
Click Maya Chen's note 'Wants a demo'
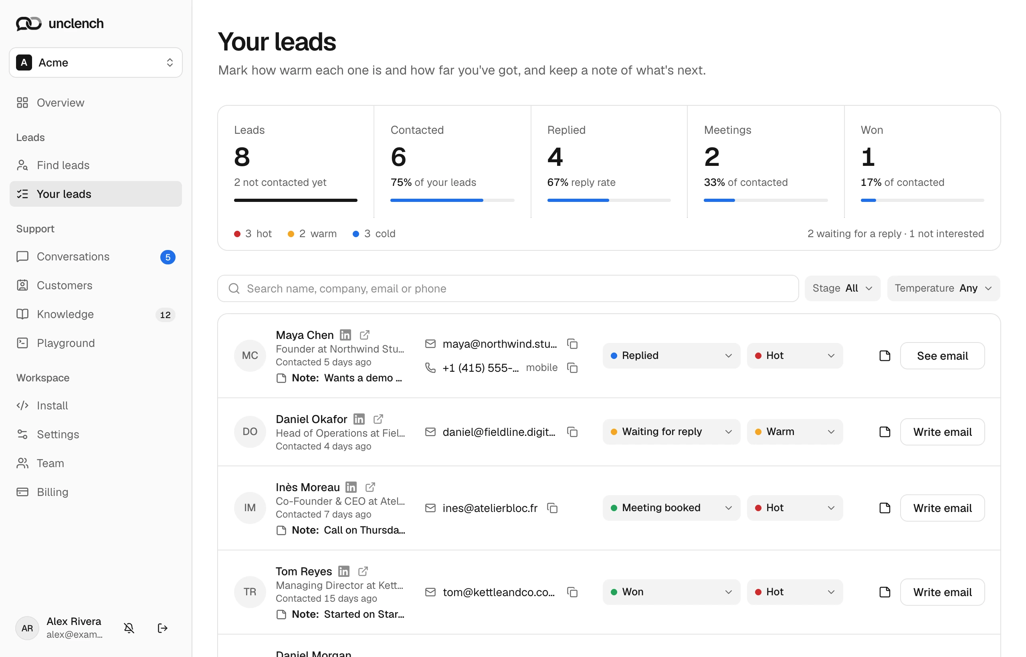pos(340,378)
